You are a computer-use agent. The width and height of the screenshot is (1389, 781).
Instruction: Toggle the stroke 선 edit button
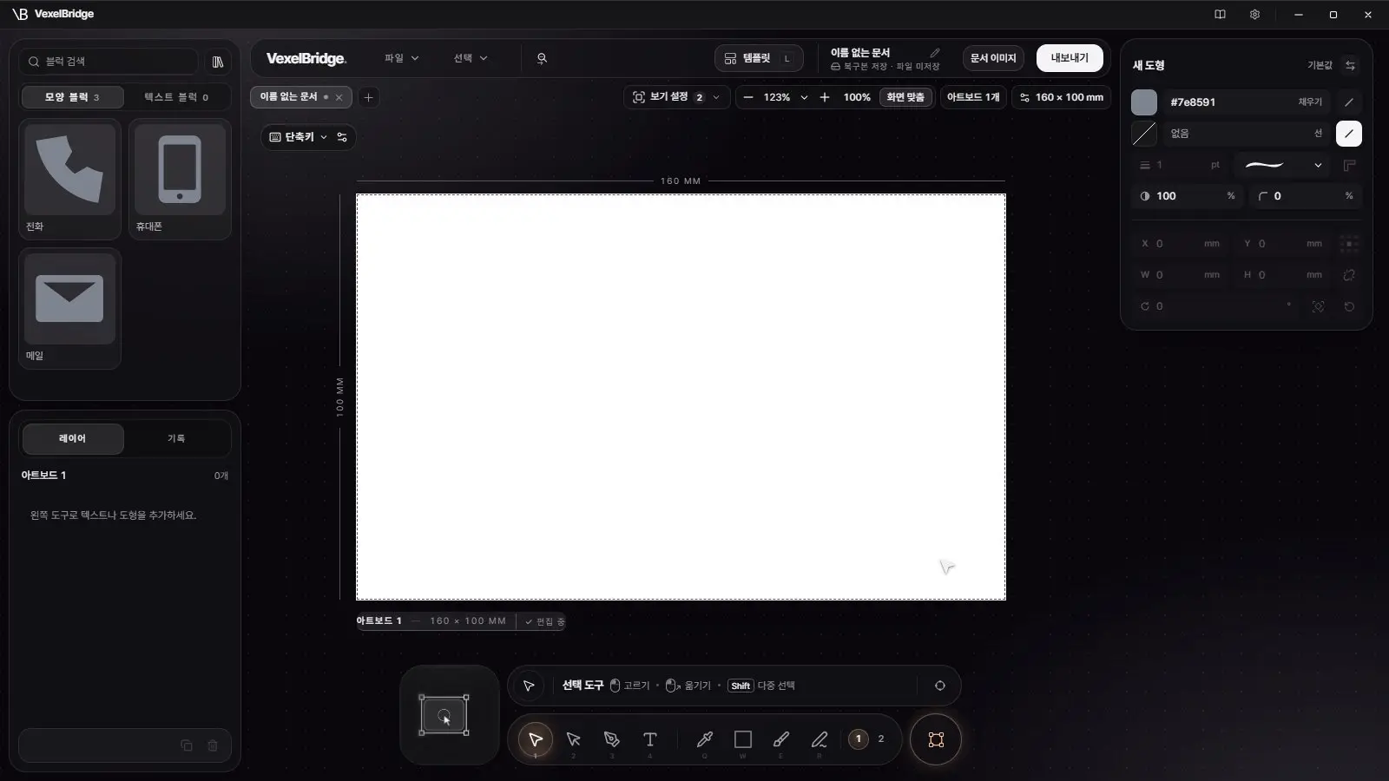tap(1348, 134)
